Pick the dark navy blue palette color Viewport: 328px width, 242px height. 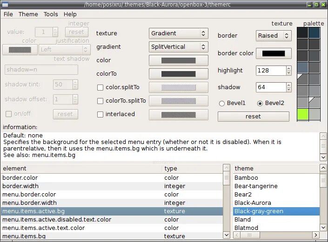pyautogui.click(x=314, y=33)
